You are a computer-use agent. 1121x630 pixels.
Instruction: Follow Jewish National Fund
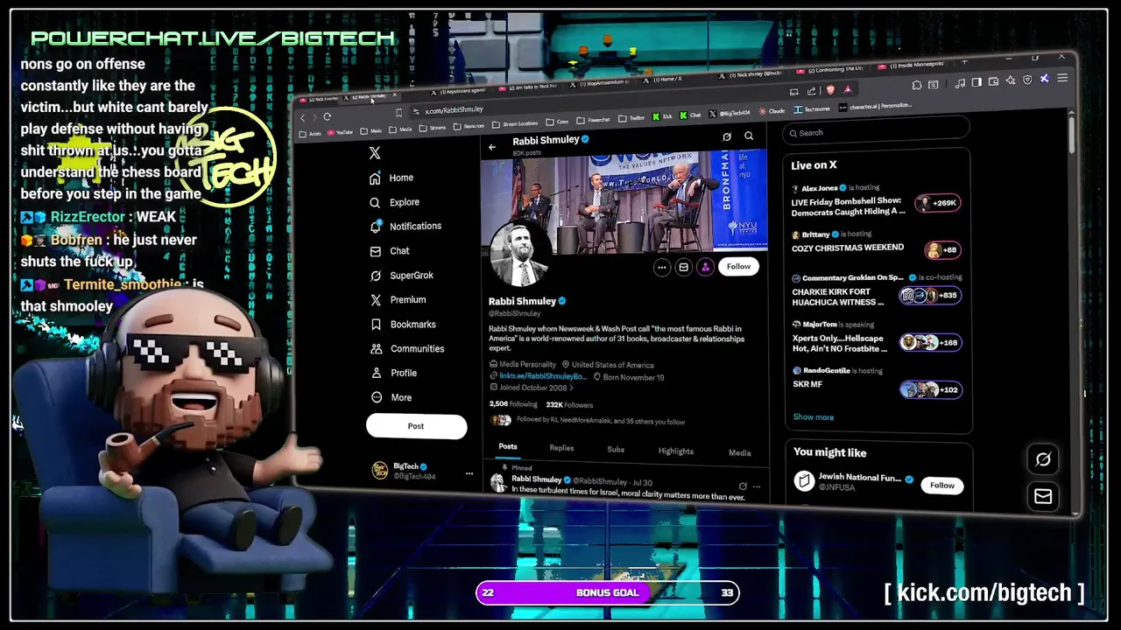pyautogui.click(x=942, y=486)
